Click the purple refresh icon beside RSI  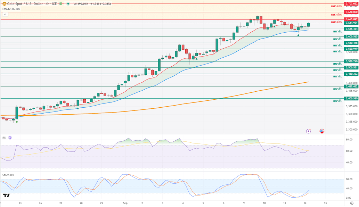coord(10,138)
